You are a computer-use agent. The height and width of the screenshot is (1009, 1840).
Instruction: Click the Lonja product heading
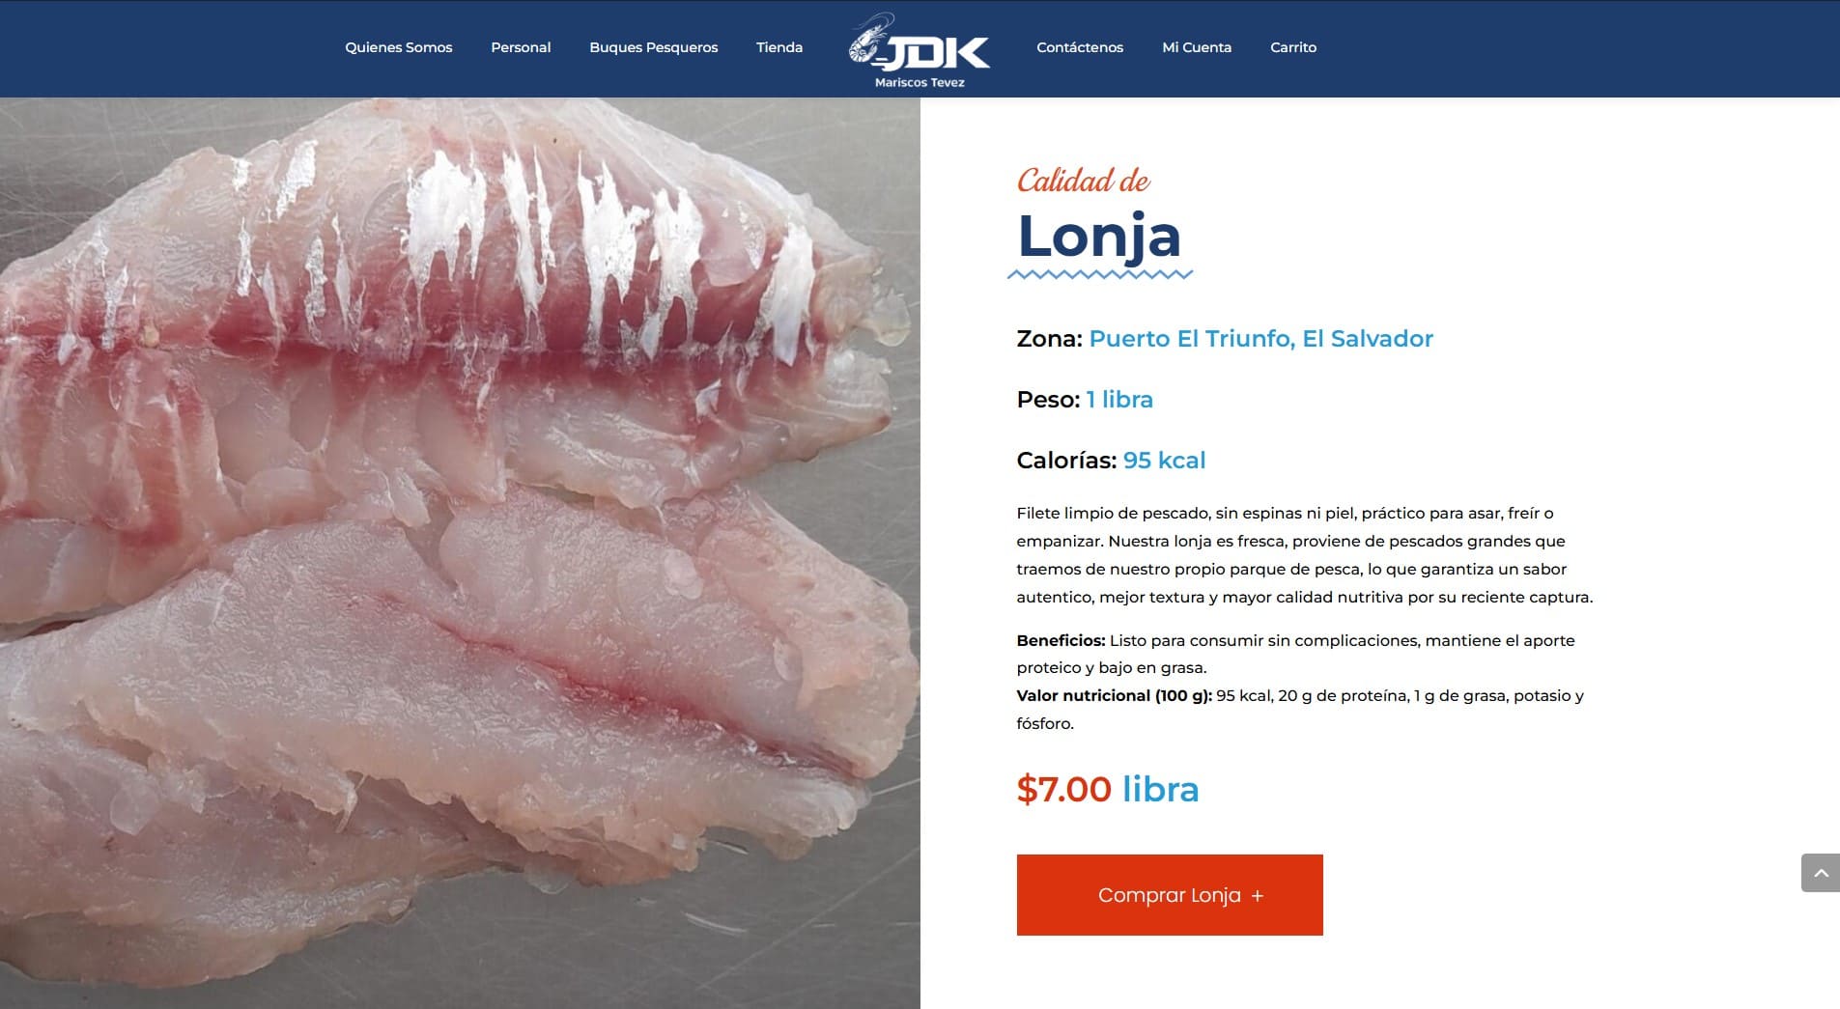point(1099,237)
